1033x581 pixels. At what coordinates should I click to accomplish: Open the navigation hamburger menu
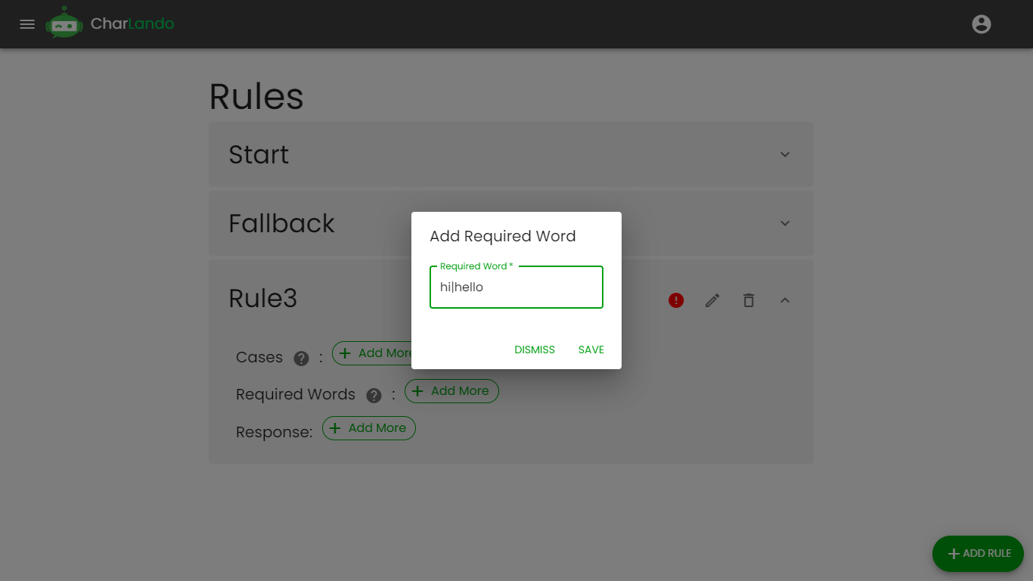tap(27, 23)
